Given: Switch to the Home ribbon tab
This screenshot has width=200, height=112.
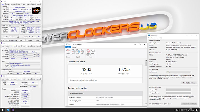Looking at the screenshot, I should pyautogui.click(x=74, y=47).
